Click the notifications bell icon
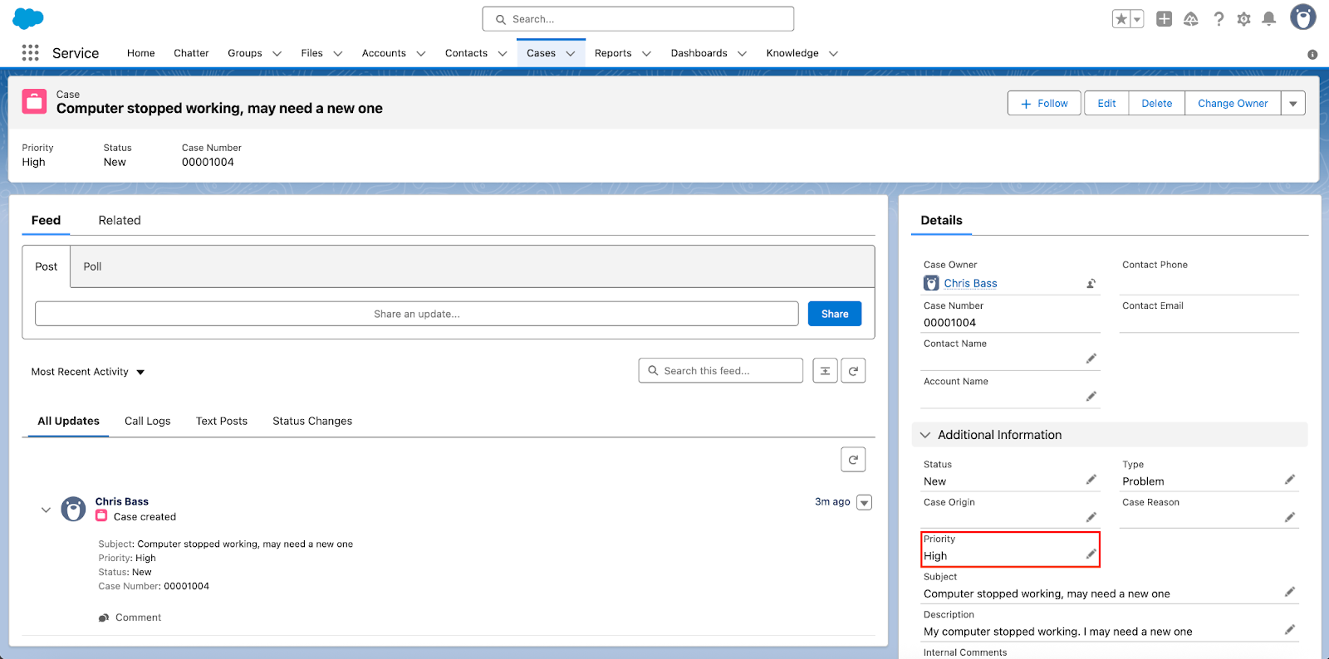This screenshot has height=659, width=1329. pos(1268,19)
